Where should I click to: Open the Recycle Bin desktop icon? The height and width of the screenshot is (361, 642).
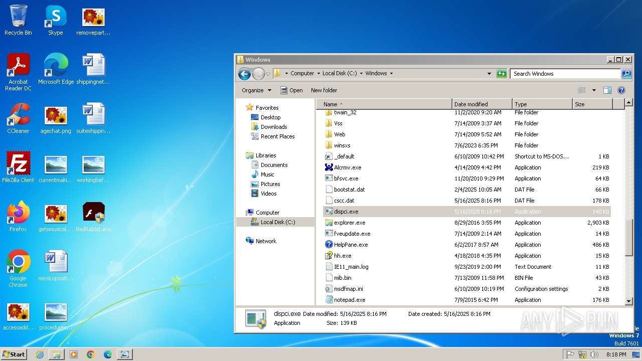pyautogui.click(x=18, y=21)
